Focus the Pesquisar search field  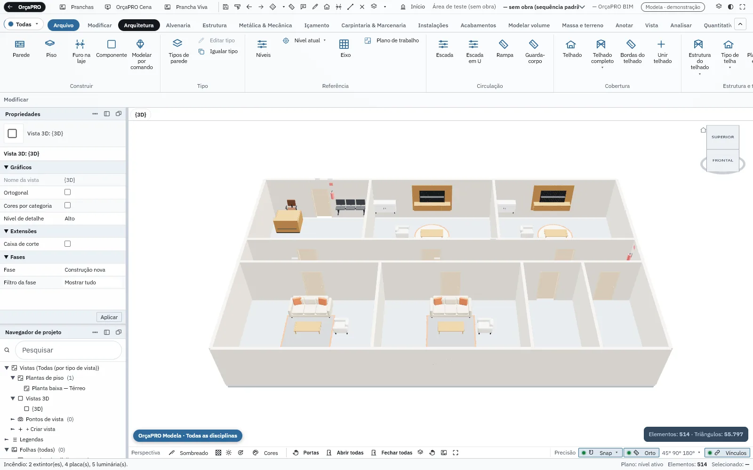[x=69, y=350]
